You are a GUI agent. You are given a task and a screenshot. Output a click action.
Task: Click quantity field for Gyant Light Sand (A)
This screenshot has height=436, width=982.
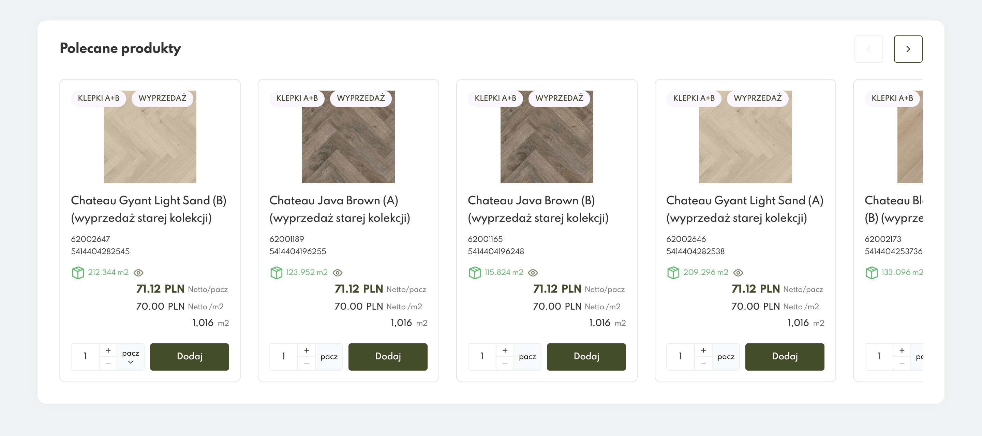681,357
